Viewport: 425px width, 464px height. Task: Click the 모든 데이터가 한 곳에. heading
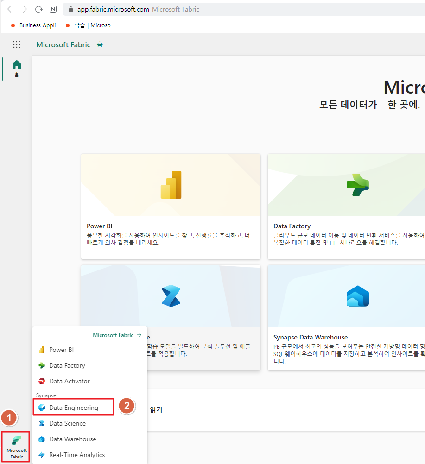pyautogui.click(x=369, y=105)
